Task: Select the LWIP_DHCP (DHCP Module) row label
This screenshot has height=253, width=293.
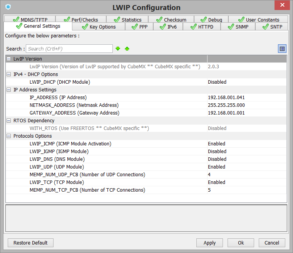Action: (60, 82)
